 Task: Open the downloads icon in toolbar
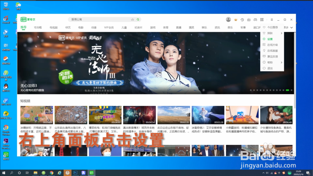point(249,20)
